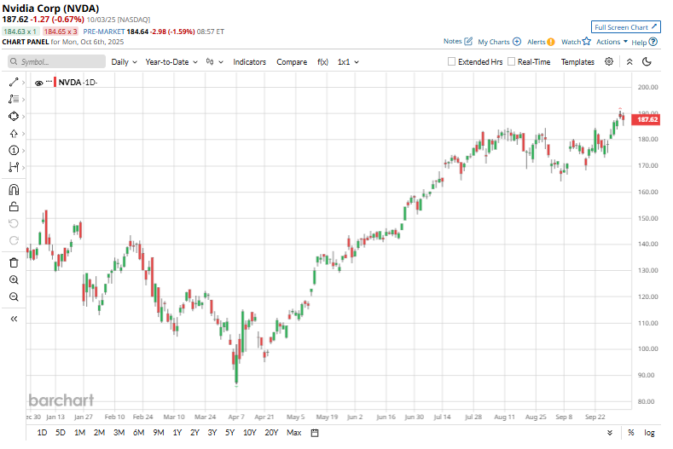673x449 pixels.
Task: Open the date range calendar icon
Action: [x=315, y=433]
